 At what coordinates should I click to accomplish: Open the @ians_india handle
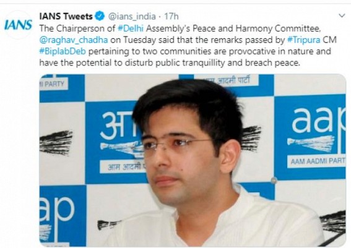132,16
